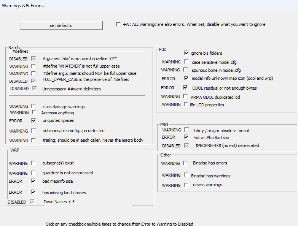Viewport: 298px width, 226px height.
Task: Check the ARMA ODOL duplicated lod box
Action: pyautogui.click(x=186, y=97)
